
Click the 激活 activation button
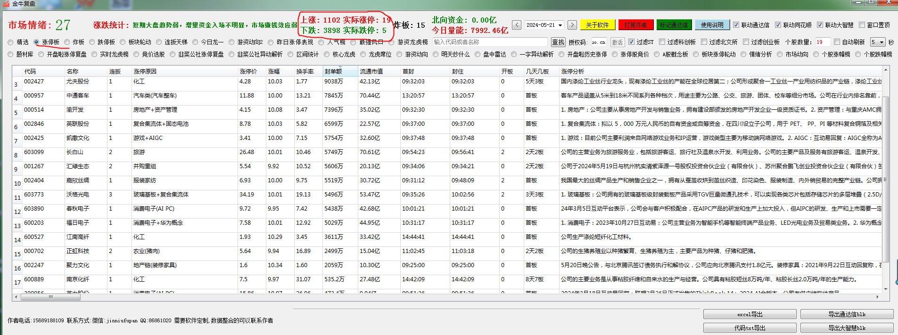(617, 42)
